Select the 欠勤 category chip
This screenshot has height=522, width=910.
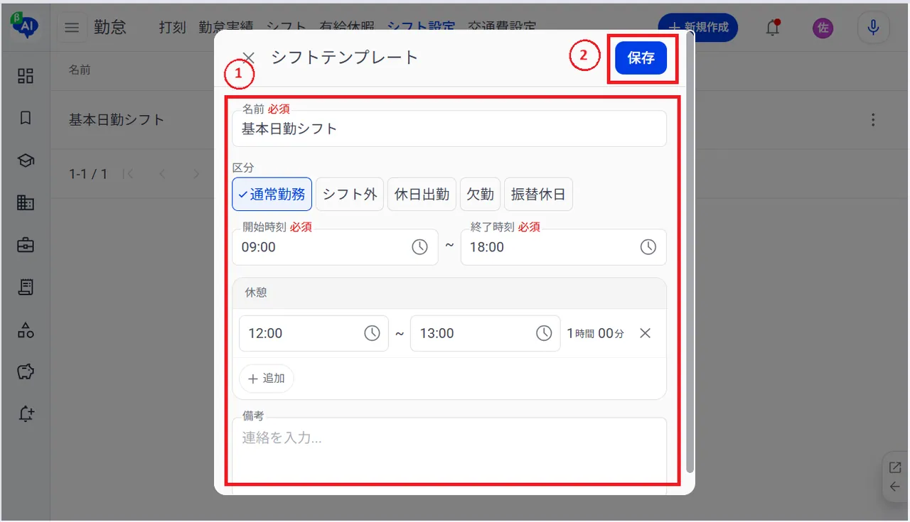tap(481, 194)
